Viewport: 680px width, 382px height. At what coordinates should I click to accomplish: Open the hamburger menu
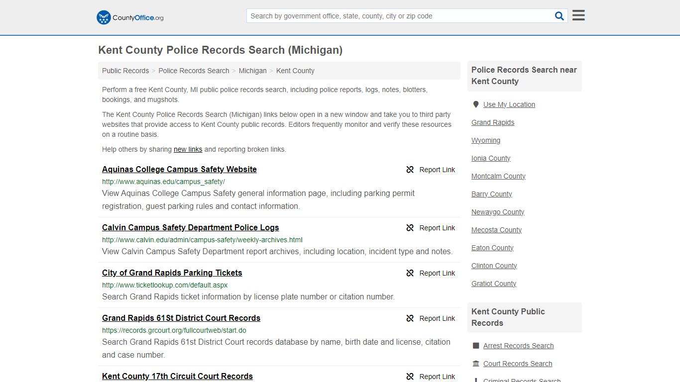coord(578,15)
